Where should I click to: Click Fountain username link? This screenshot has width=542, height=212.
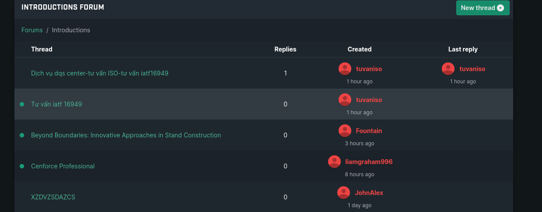[x=369, y=130]
